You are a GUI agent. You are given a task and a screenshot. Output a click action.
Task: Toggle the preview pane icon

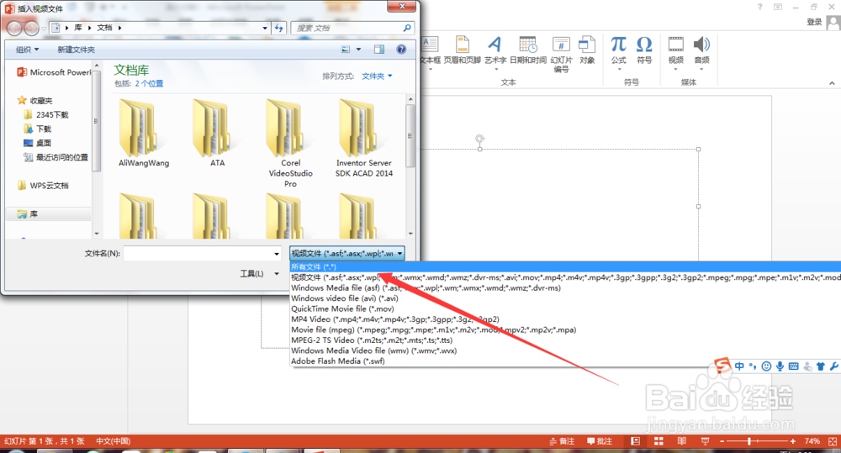[x=379, y=50]
